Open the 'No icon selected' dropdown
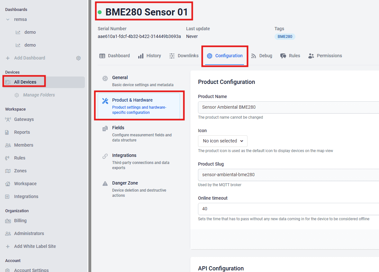The height and width of the screenshot is (272, 379). tap(223, 141)
